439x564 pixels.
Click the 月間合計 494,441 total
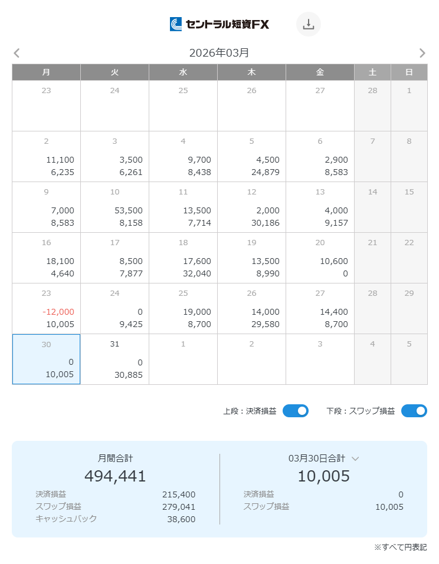(115, 476)
